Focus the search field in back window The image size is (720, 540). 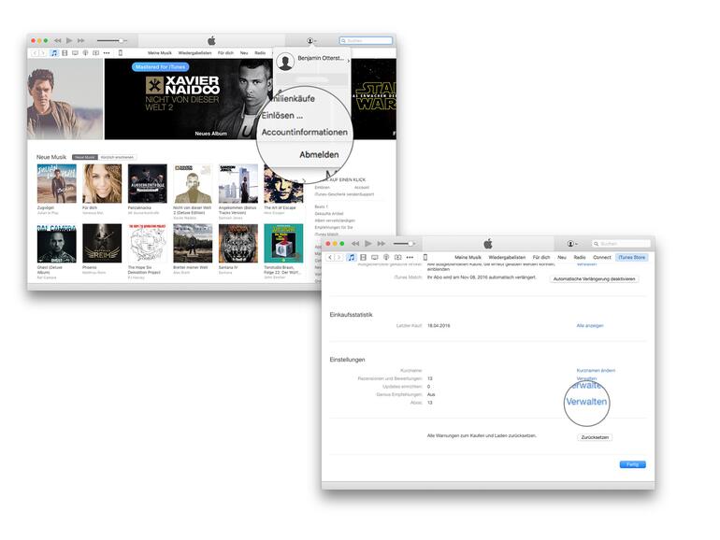tap(366, 41)
